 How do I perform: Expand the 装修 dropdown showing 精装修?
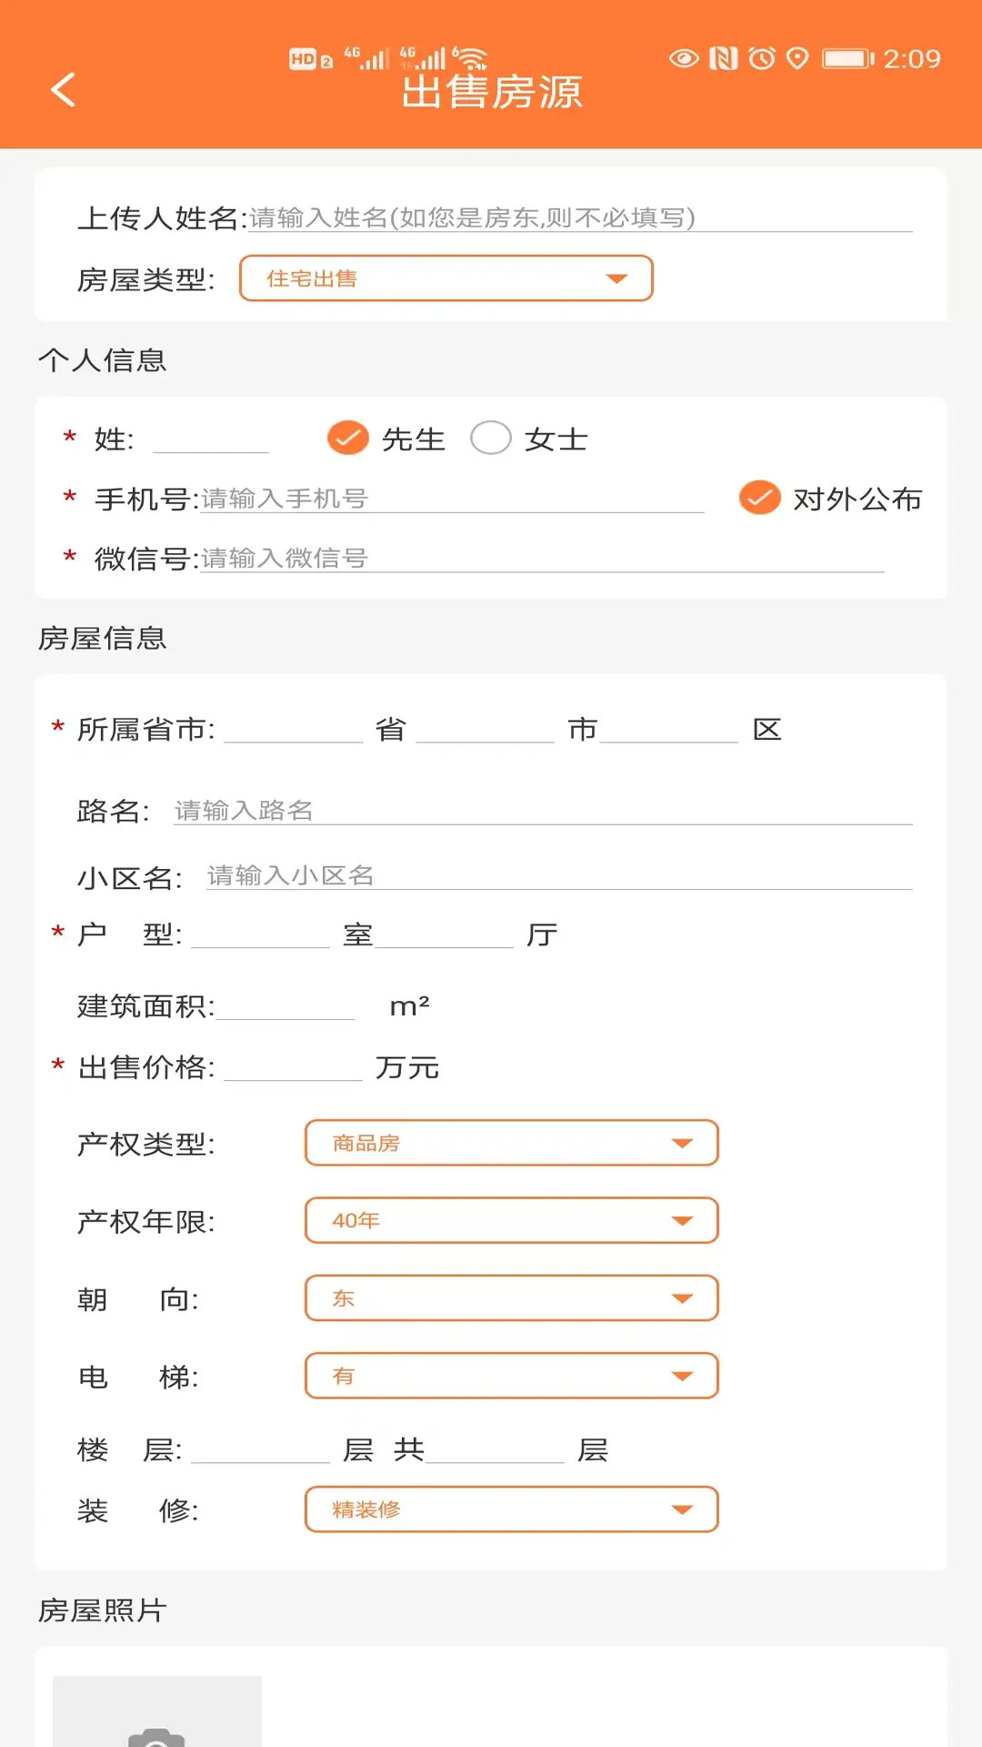pyautogui.click(x=511, y=1510)
